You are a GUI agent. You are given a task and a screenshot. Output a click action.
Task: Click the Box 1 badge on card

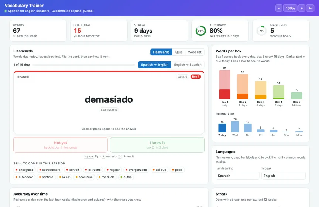pos(196,77)
